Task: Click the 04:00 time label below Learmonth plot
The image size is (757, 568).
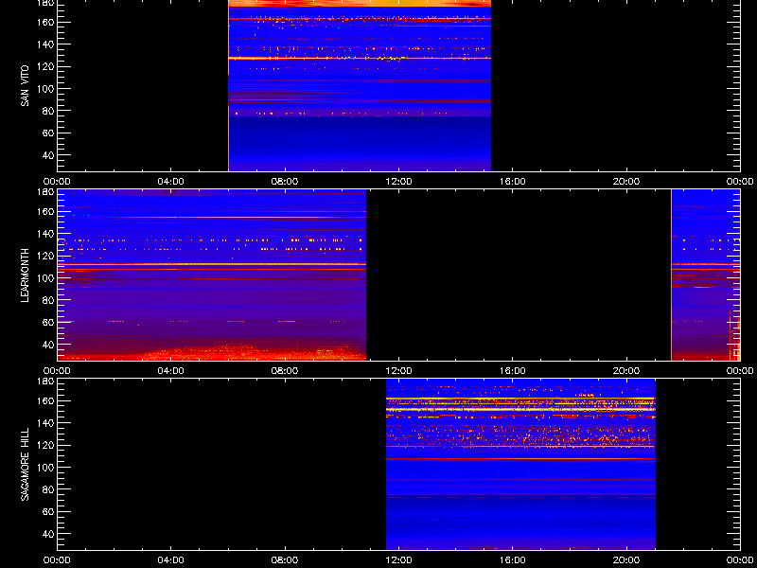Action: click(171, 371)
